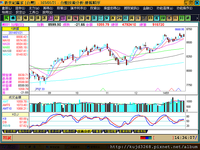Click the 技 technical toolbar icon

point(175,18)
